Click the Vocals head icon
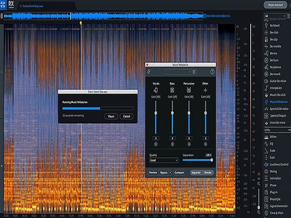291x218 pixels. point(156,90)
